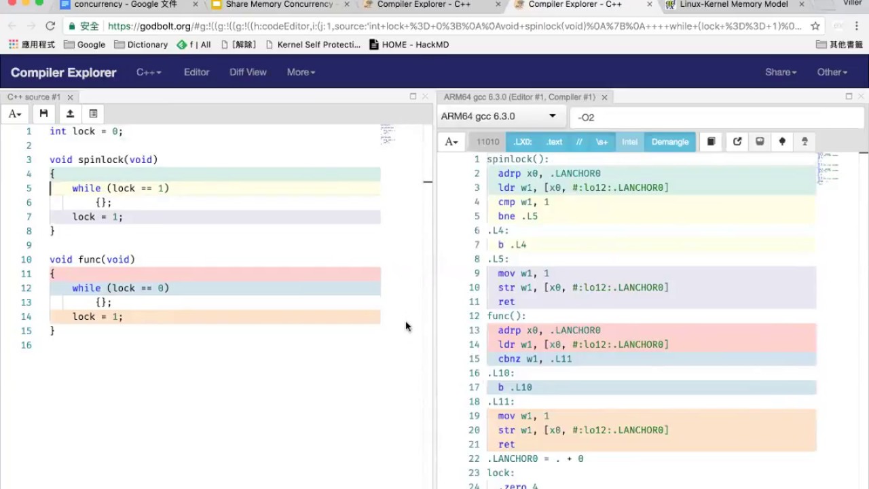Show the optimization output pop-out icon
This screenshot has height=489, width=869.
(737, 142)
